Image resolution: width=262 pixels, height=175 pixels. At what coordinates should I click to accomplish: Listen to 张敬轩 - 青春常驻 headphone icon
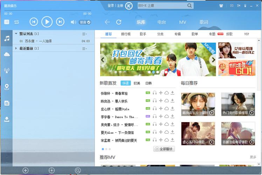coord(154,93)
